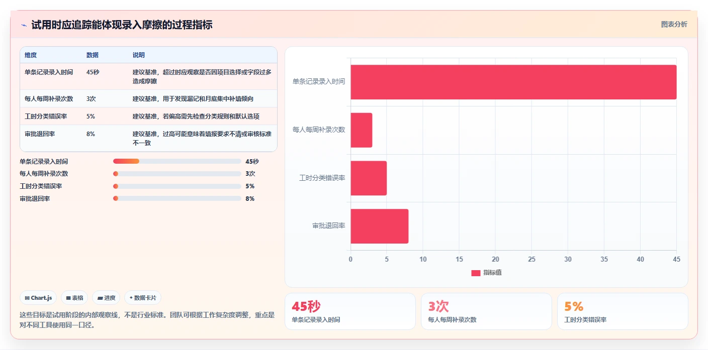Click the 工时分类错误率 progress bar

pos(177,186)
